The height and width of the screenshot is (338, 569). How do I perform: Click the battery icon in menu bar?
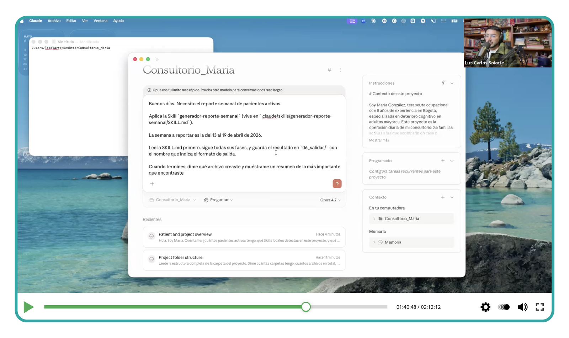(x=454, y=21)
